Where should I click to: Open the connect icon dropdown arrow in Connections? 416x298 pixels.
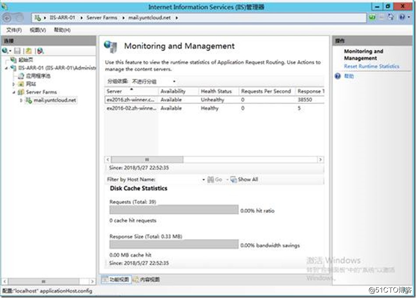(x=10, y=51)
